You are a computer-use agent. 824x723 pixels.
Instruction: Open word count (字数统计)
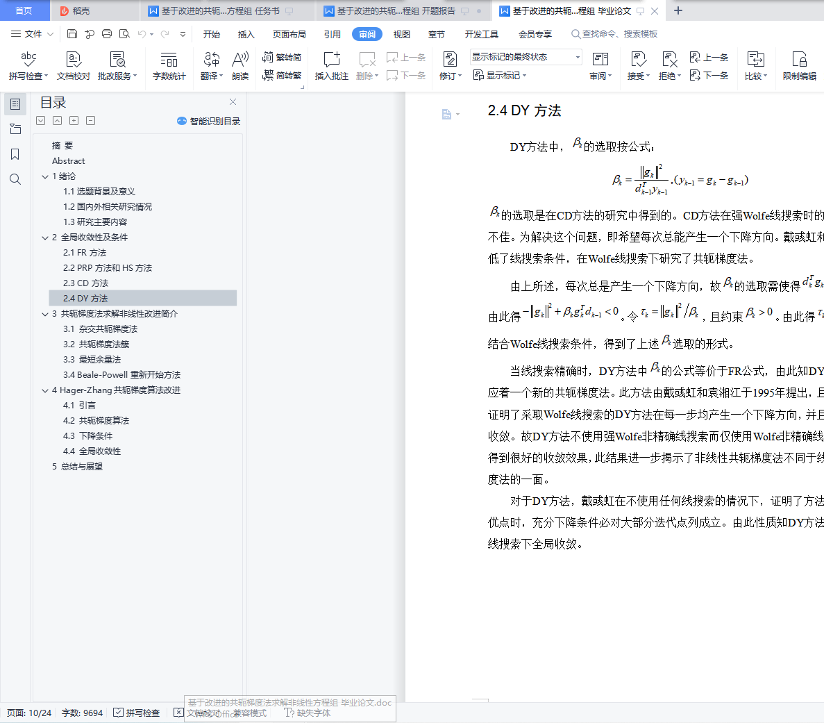pos(169,66)
